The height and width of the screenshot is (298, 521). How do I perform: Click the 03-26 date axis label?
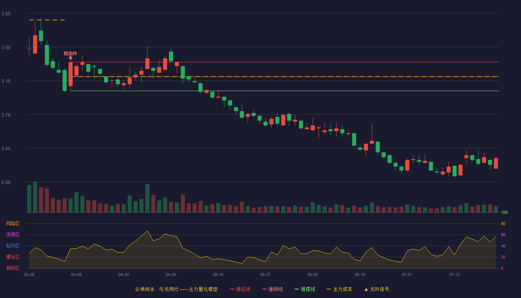(29, 275)
